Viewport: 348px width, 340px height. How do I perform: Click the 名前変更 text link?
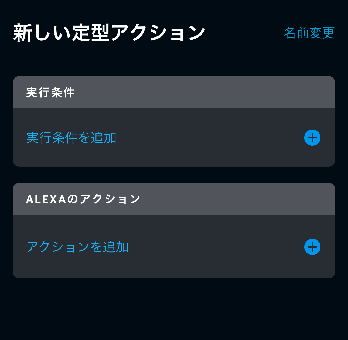[309, 33]
